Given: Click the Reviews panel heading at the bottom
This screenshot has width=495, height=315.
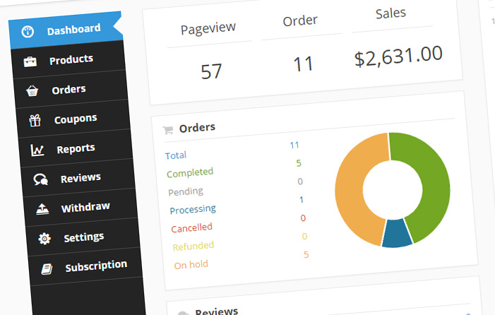Looking at the screenshot, I should tap(217, 311).
